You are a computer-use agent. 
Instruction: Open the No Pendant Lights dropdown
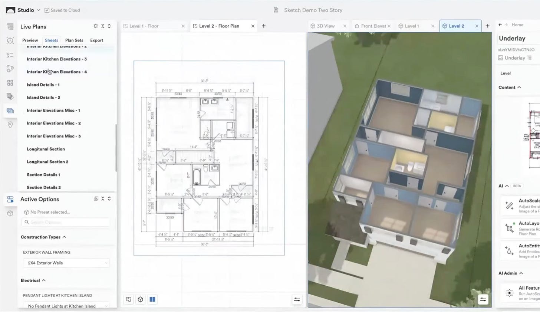pyautogui.click(x=66, y=306)
